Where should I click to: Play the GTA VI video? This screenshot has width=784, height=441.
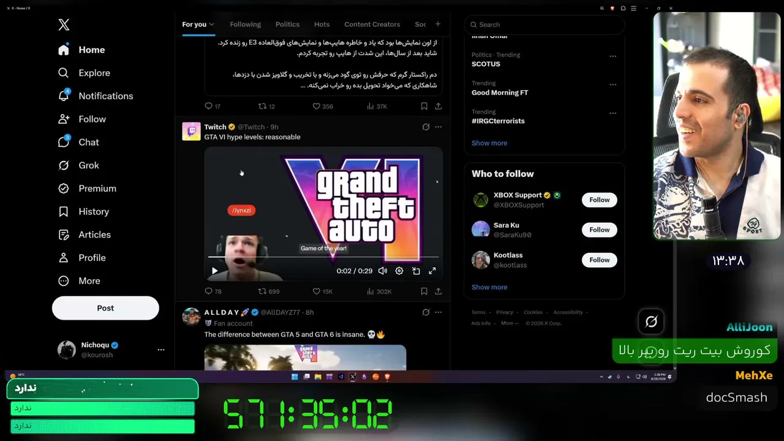pyautogui.click(x=214, y=271)
